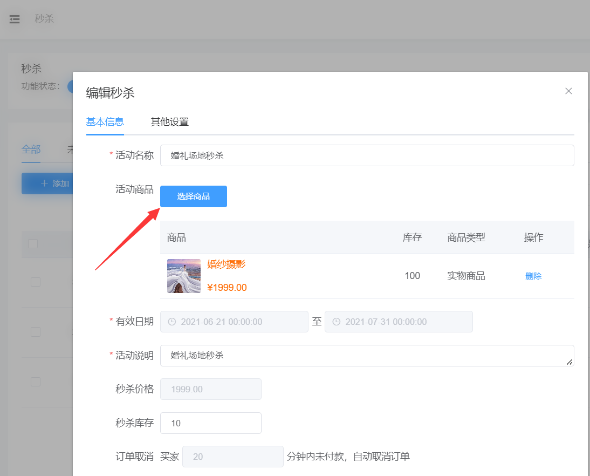
Task: Click the clock icon in start date
Action: tap(171, 322)
